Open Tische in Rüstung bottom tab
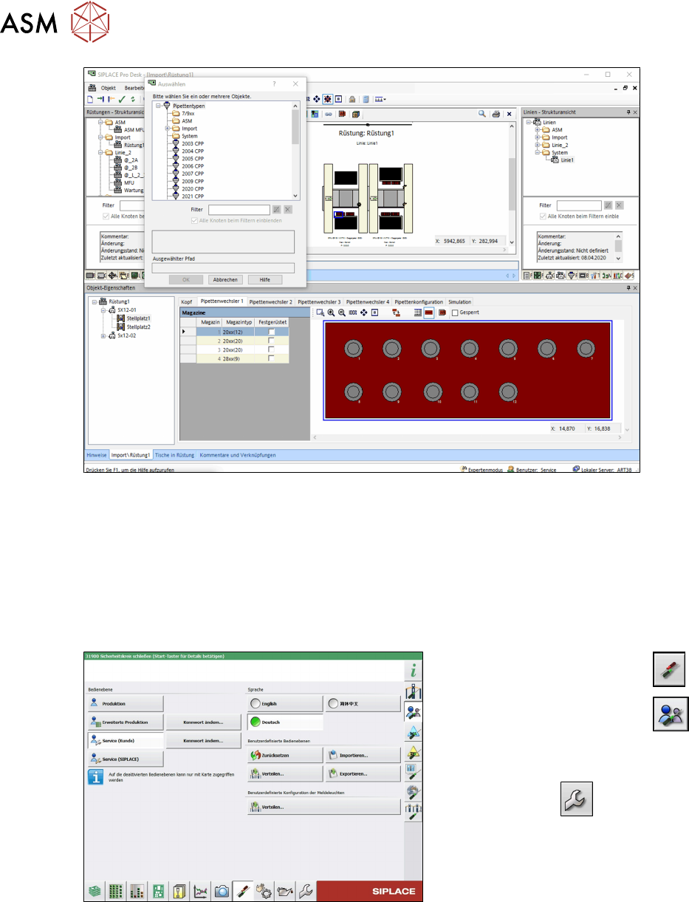Viewport: 689px width, 902px height. tap(174, 455)
